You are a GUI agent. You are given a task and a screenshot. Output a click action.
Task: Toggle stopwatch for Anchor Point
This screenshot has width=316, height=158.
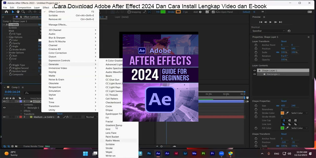[x=256, y=45]
